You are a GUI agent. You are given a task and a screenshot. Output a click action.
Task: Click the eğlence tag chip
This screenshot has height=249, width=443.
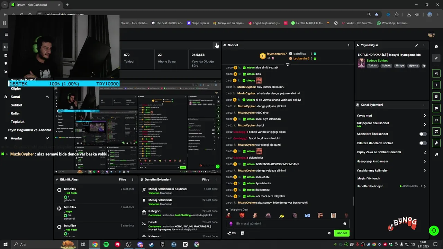pyautogui.click(x=414, y=66)
